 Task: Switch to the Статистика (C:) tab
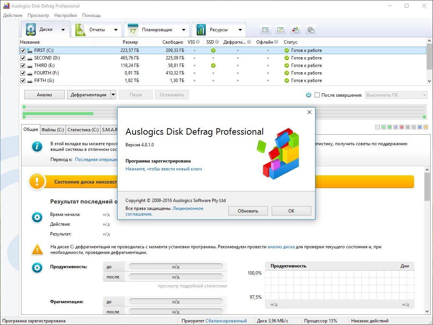point(83,129)
